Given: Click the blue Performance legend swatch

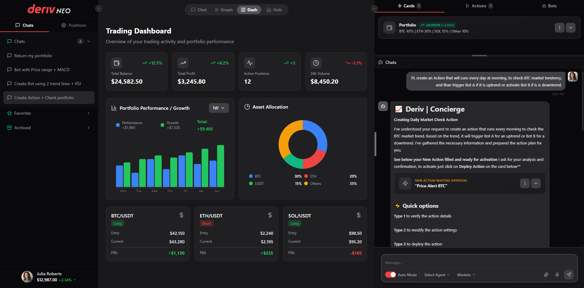Looking at the screenshot, I should 118,125.
